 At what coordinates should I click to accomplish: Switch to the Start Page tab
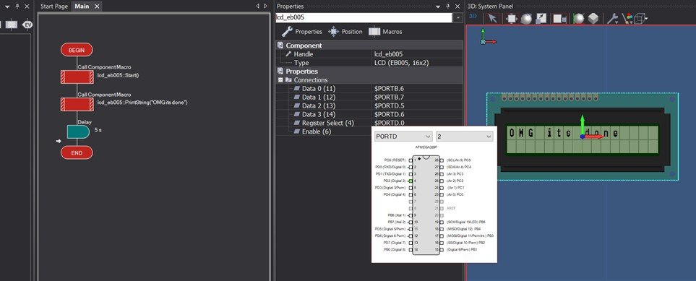[53, 7]
